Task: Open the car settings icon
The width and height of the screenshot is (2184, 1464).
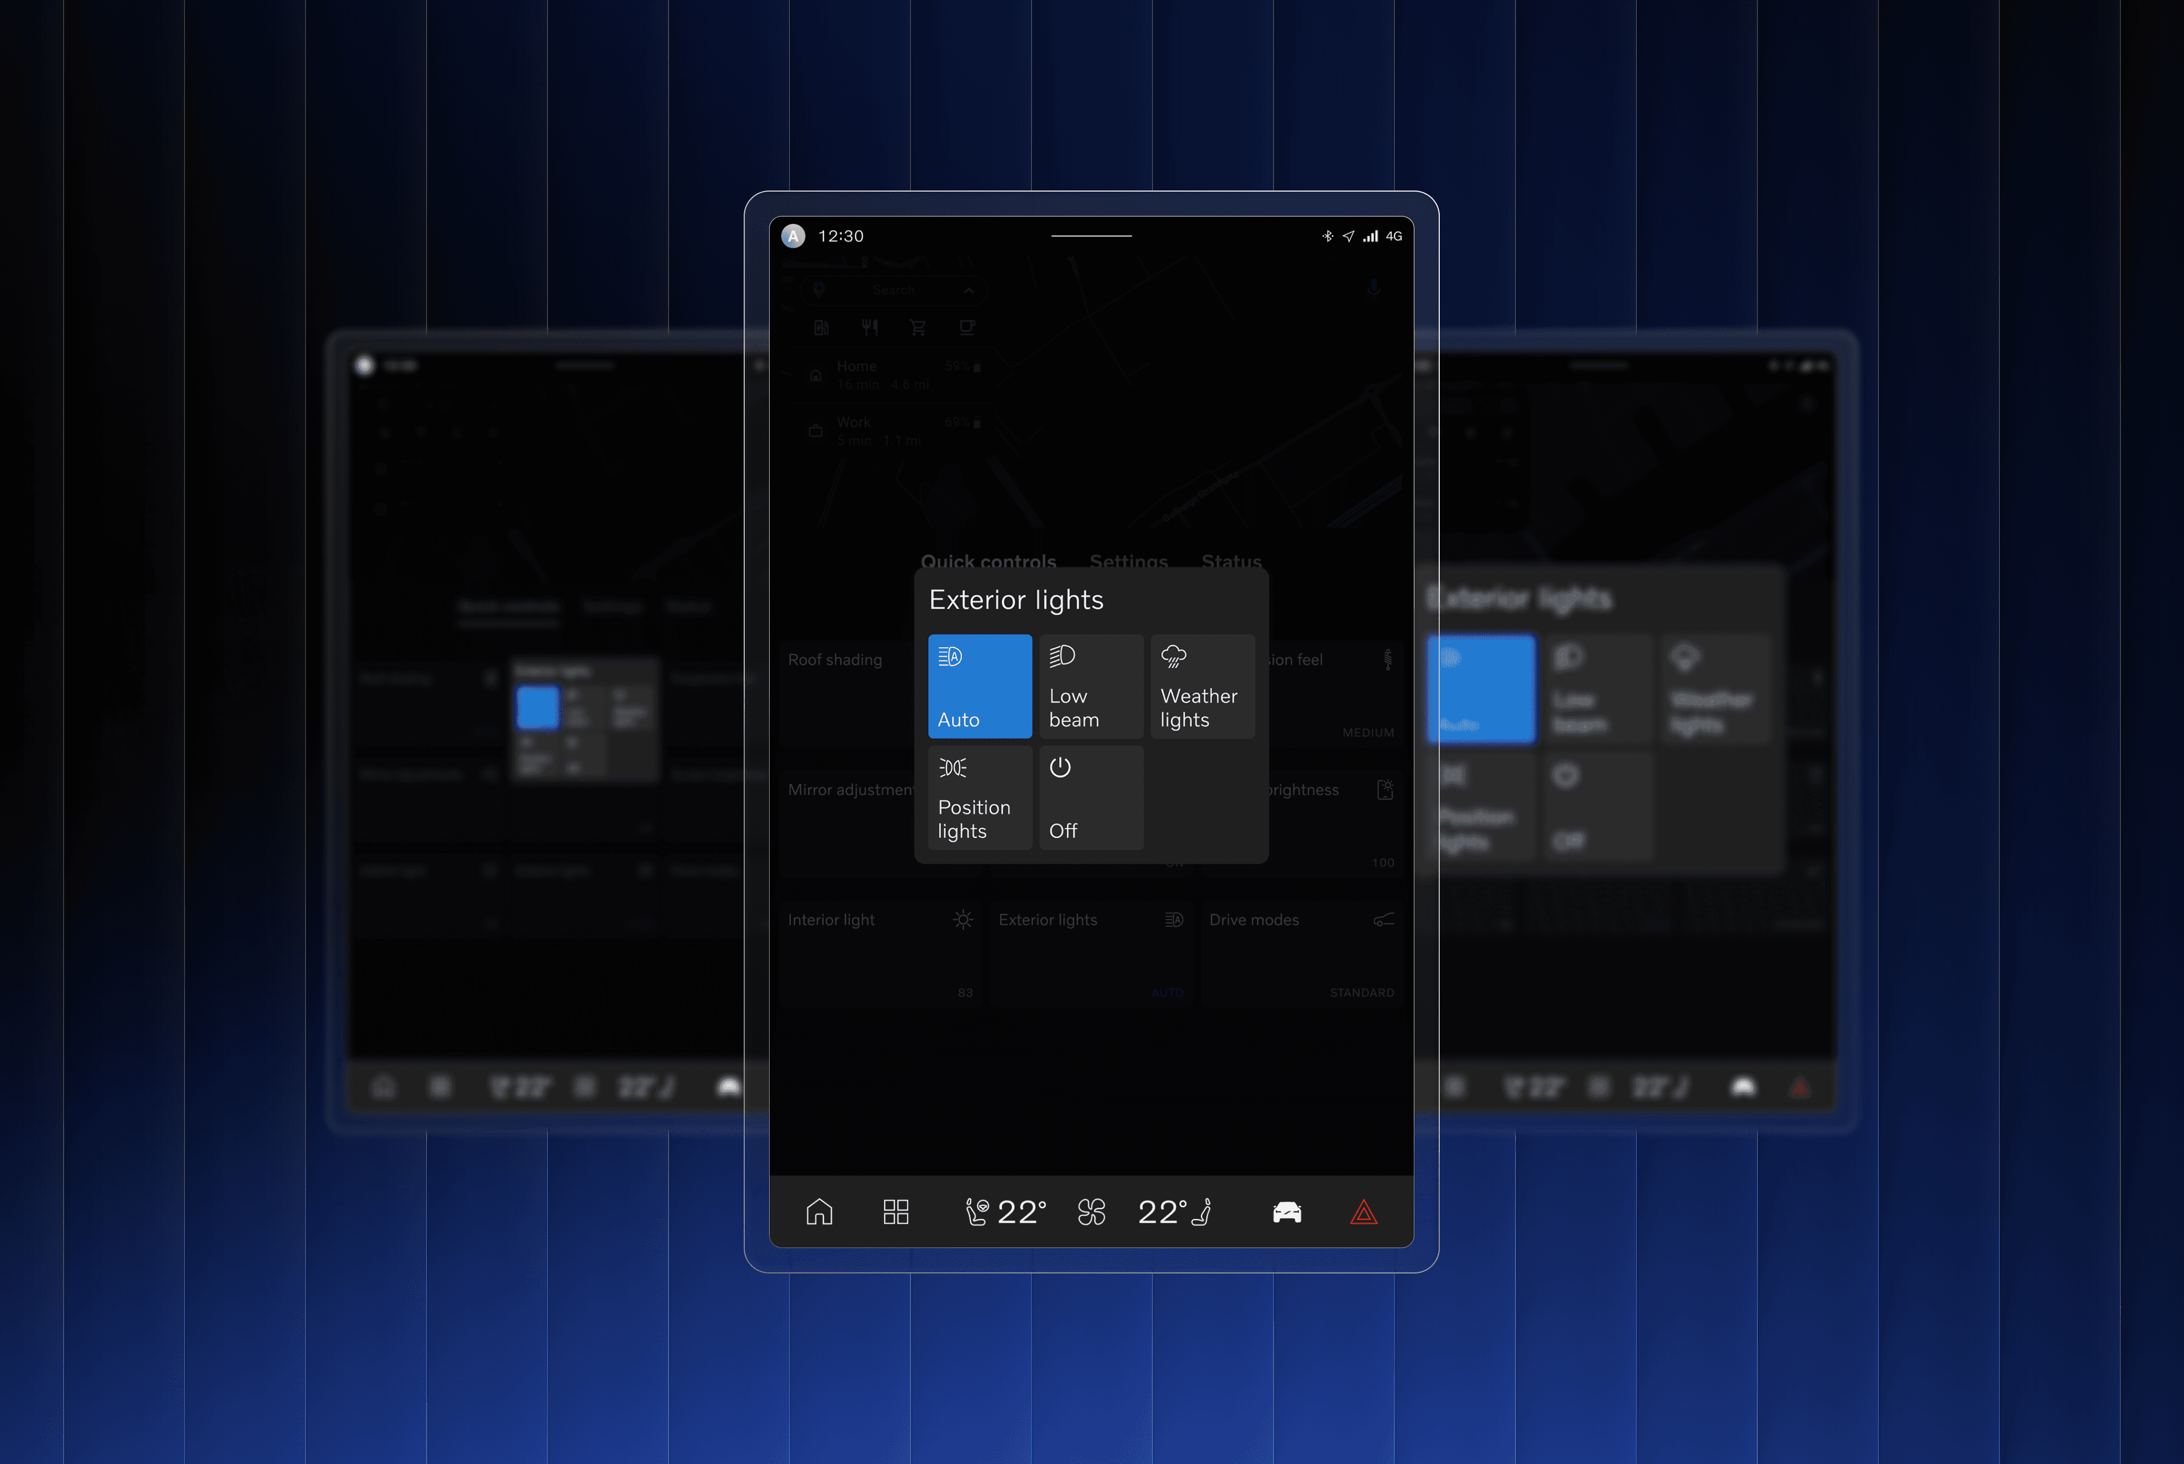Action: (x=1287, y=1212)
